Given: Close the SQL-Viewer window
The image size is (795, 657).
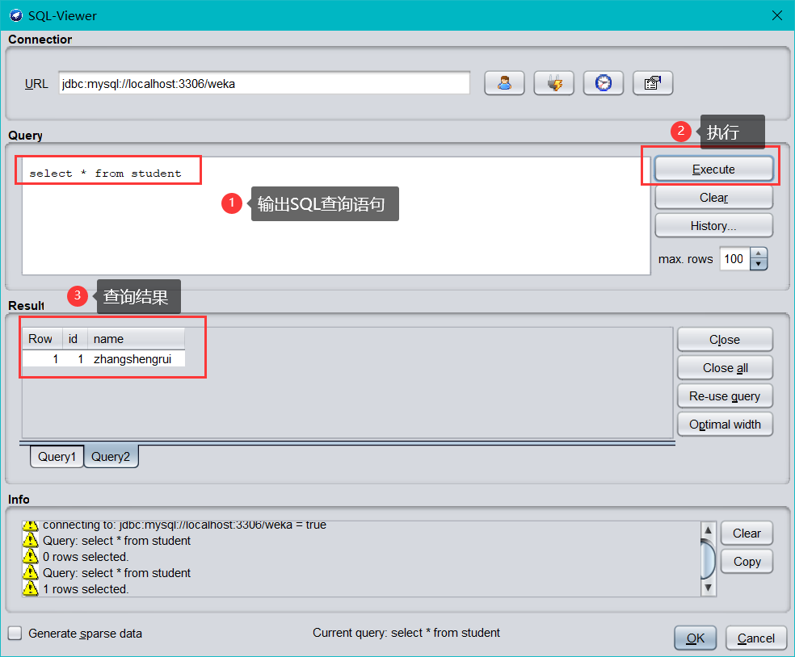Looking at the screenshot, I should (x=776, y=15).
